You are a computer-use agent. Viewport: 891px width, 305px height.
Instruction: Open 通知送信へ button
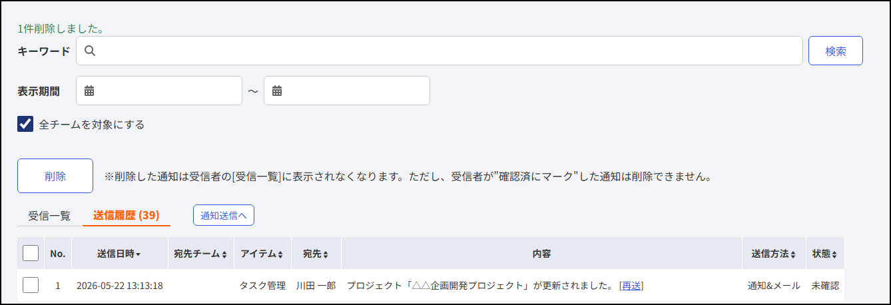(x=224, y=215)
